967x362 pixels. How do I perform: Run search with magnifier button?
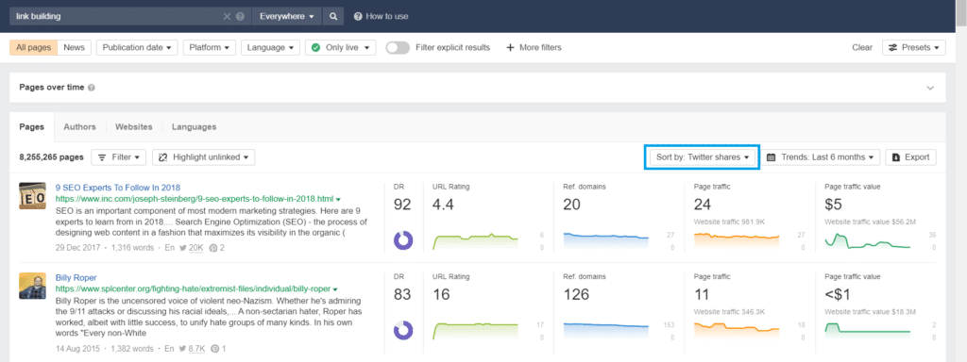pyautogui.click(x=333, y=17)
